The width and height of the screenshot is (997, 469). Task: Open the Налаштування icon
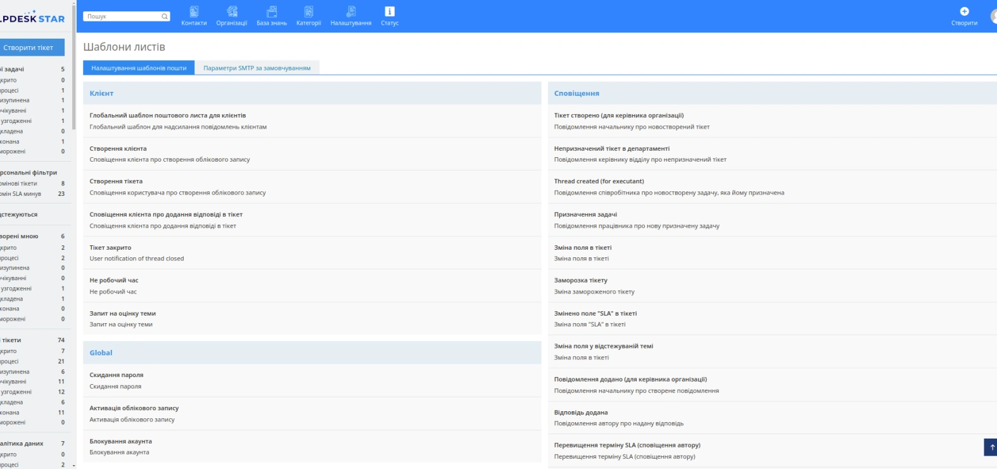tap(351, 16)
